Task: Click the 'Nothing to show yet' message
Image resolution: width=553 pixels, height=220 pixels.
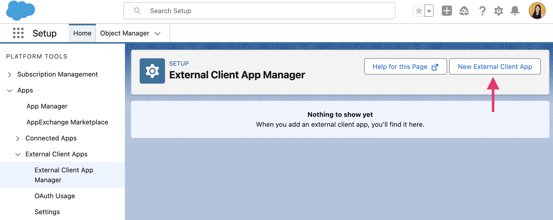Action: [340, 115]
